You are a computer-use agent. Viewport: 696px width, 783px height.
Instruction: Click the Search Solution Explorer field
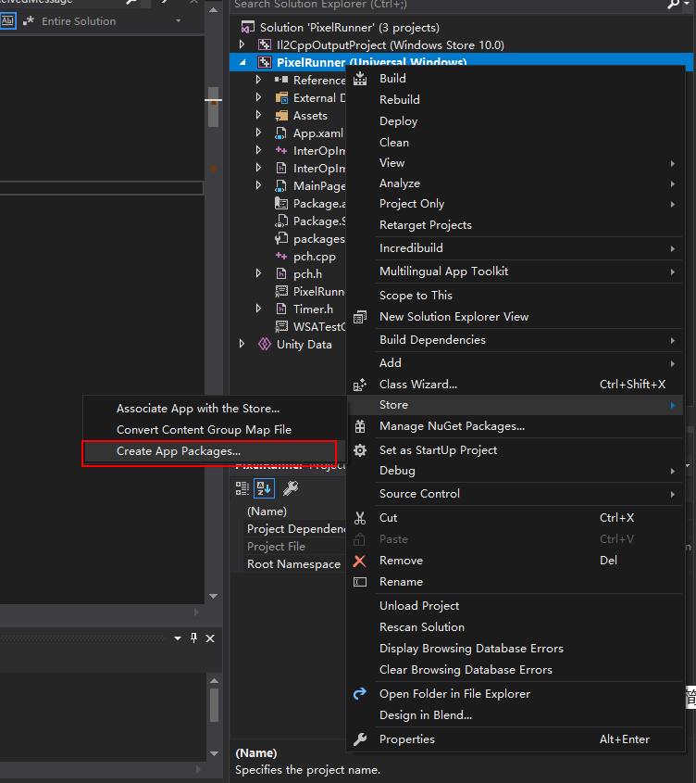pos(444,5)
